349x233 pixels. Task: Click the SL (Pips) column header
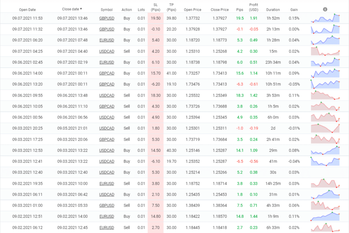(155, 7)
